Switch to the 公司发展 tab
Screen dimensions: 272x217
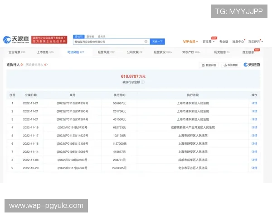[135, 52]
